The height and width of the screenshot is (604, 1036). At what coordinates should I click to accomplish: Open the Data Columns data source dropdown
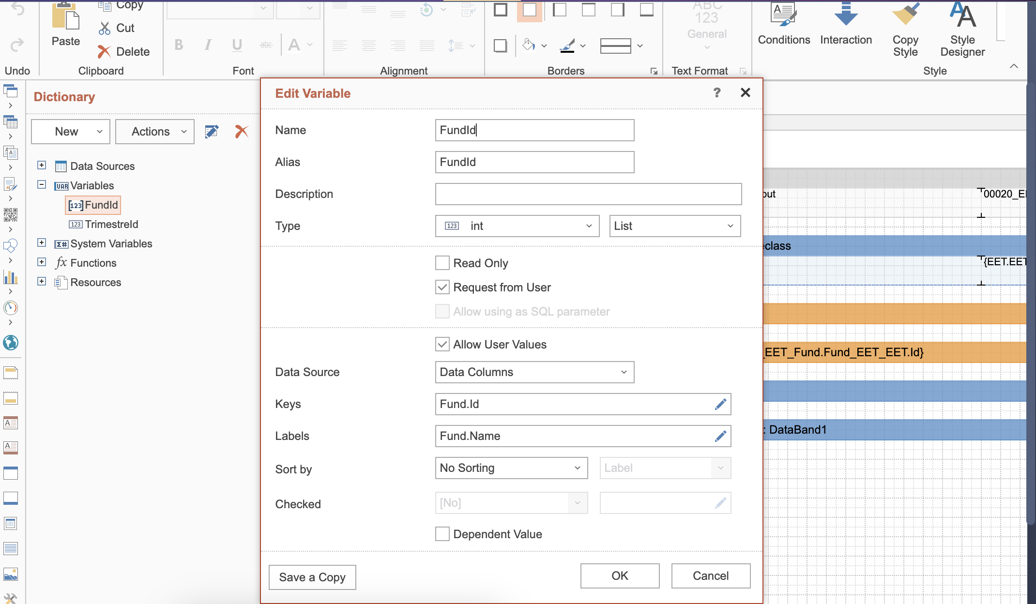click(534, 372)
